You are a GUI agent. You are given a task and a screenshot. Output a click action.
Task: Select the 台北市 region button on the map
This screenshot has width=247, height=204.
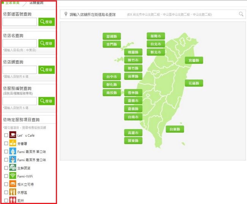(x=156, y=44)
